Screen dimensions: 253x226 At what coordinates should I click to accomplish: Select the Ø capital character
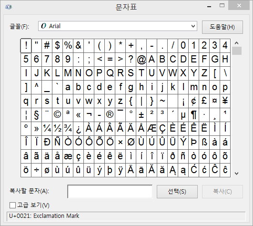coord(131,143)
